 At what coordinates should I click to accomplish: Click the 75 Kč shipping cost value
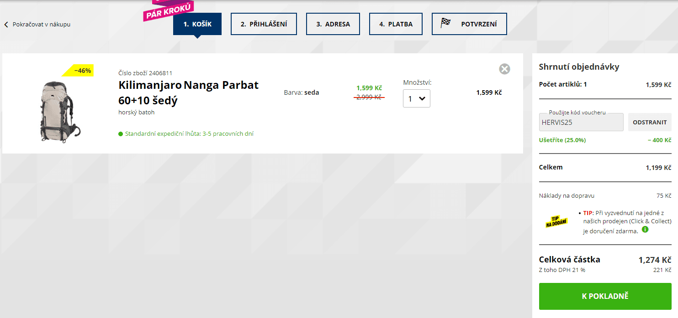(664, 196)
